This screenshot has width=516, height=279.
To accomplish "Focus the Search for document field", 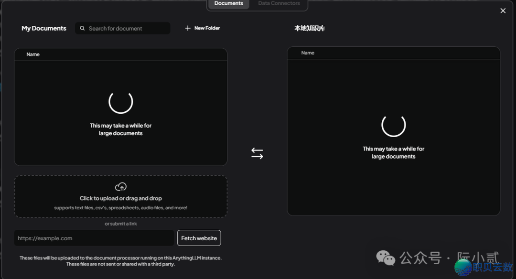I will point(127,28).
